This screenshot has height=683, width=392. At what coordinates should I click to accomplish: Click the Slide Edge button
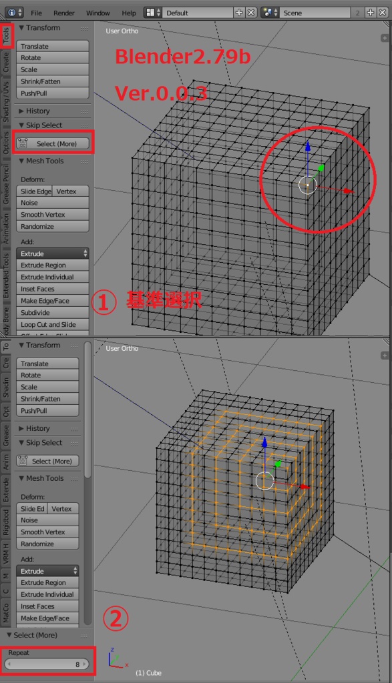point(35,191)
